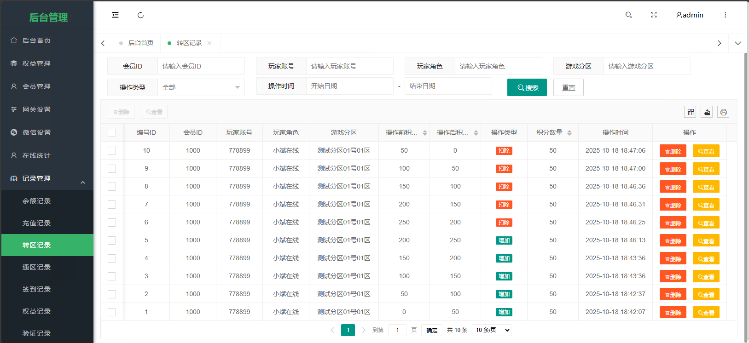Open 微信设置 sidebar menu
The image size is (749, 343).
point(47,132)
